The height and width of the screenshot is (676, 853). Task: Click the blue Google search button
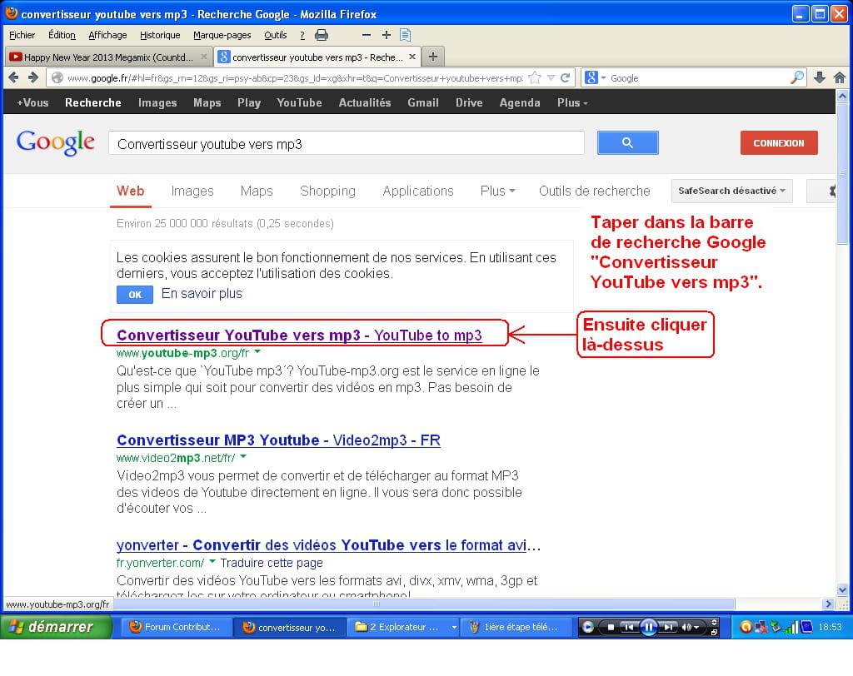pyautogui.click(x=628, y=142)
